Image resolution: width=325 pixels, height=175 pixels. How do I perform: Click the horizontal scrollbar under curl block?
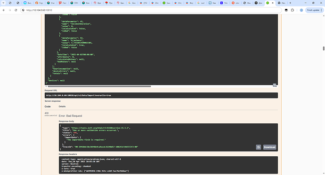pyautogui.click(x=99, y=86)
